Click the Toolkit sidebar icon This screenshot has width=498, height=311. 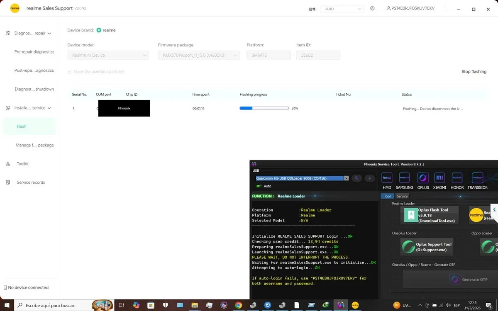pos(7,164)
